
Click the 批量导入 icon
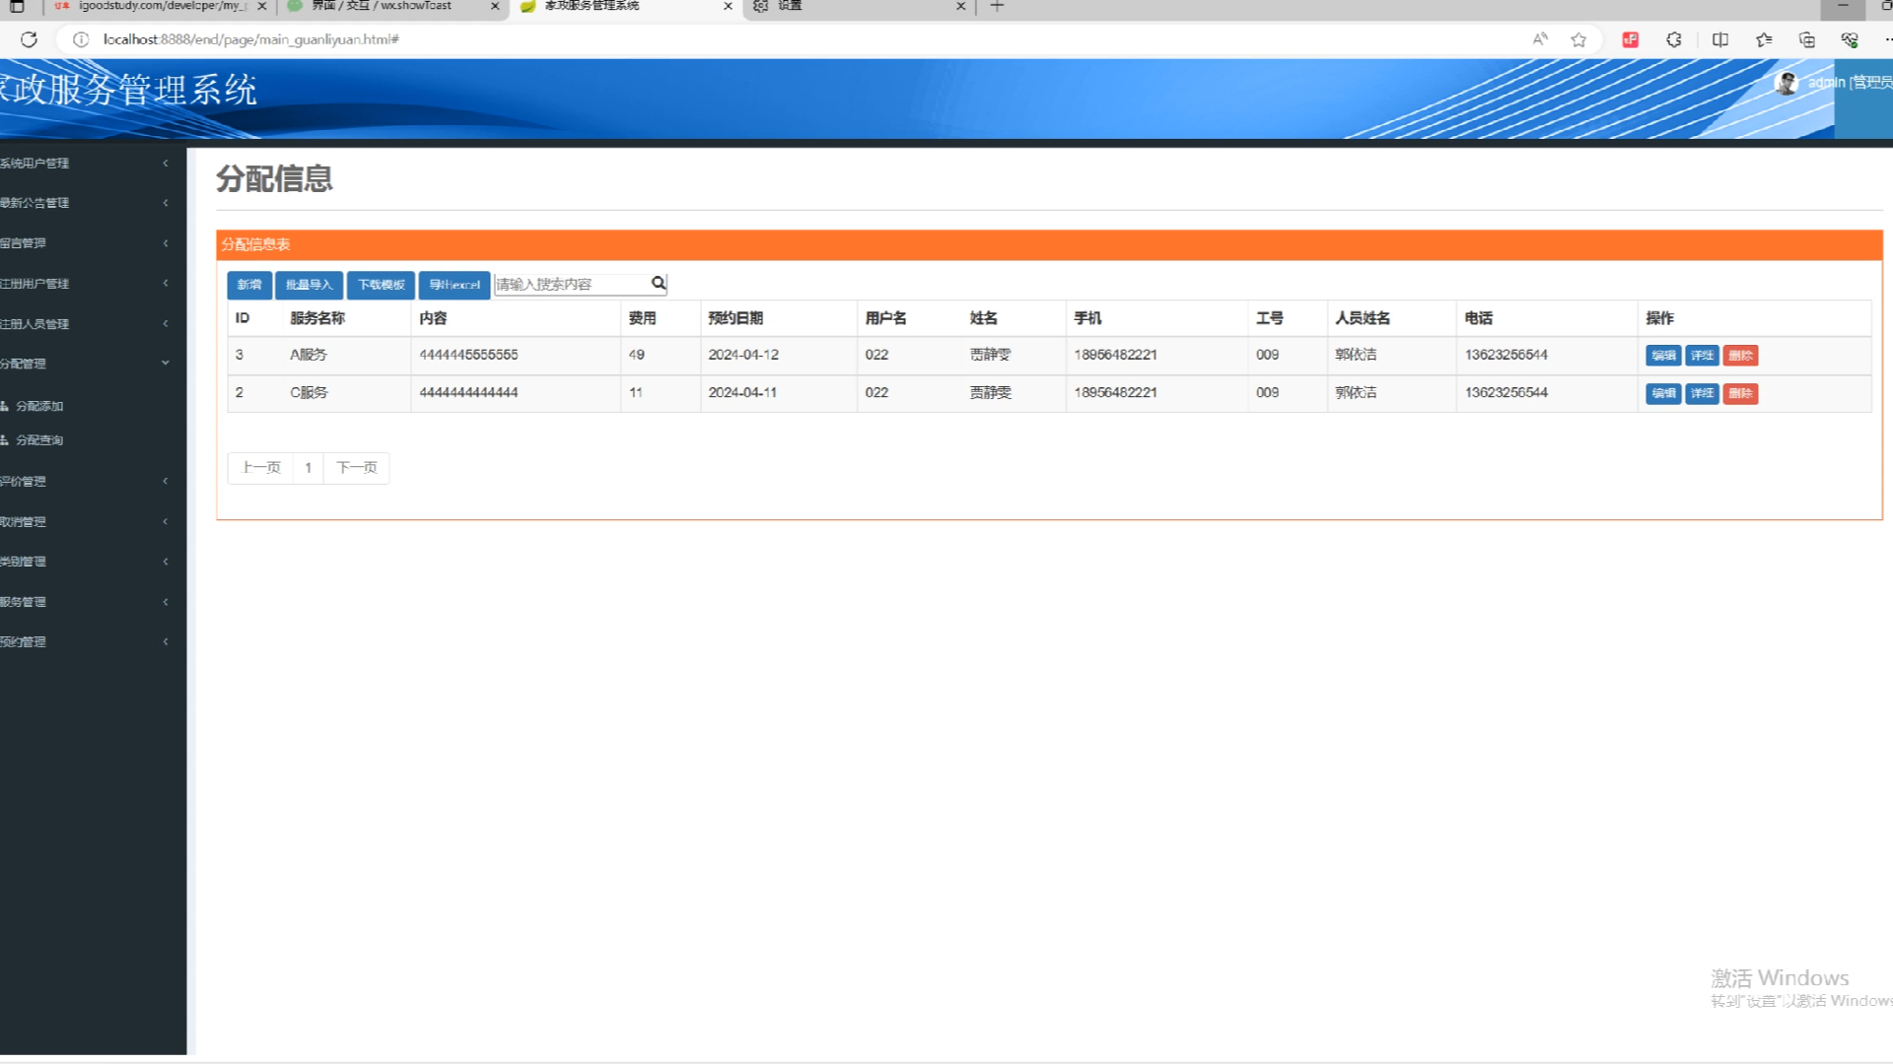click(x=309, y=283)
